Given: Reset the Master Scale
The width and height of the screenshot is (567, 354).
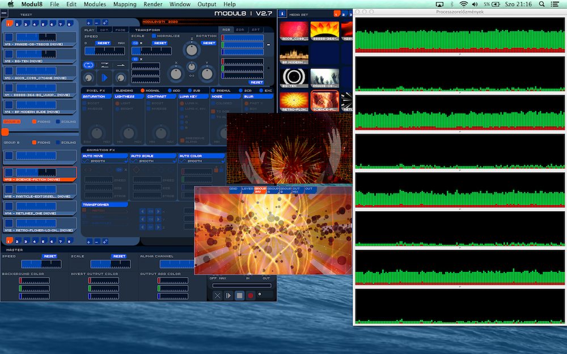Looking at the screenshot, I should [x=119, y=256].
